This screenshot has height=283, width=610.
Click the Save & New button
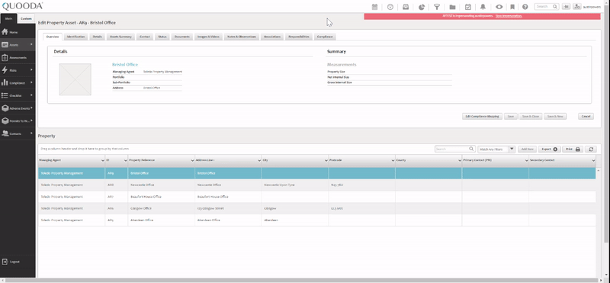pyautogui.click(x=555, y=117)
